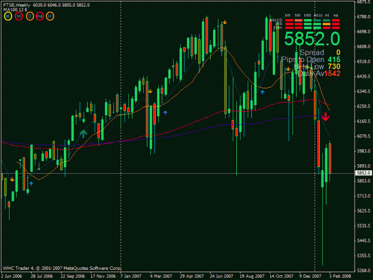Click the yellow M timeframe circle
373x280 pixels.
point(8,16)
